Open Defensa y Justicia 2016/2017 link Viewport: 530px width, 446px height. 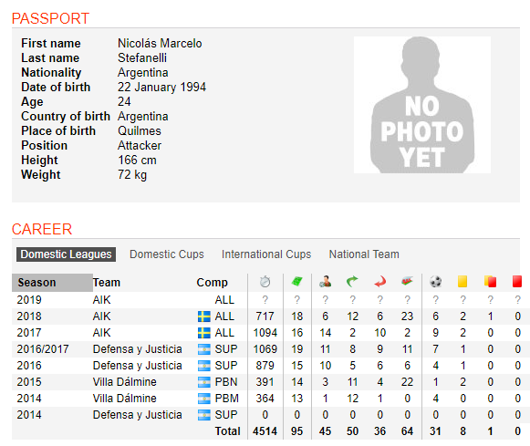point(137,349)
